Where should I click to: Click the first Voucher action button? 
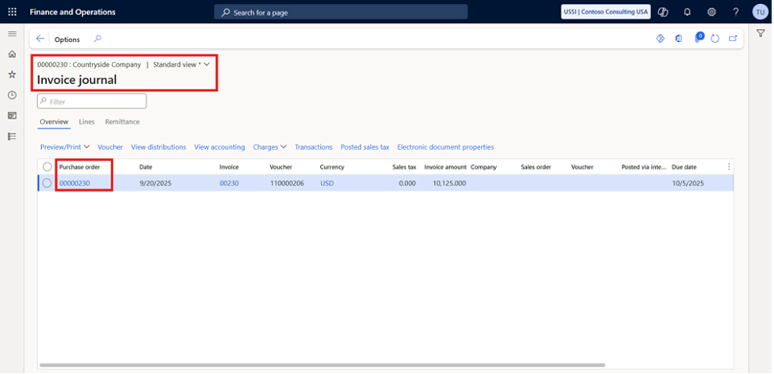click(110, 147)
